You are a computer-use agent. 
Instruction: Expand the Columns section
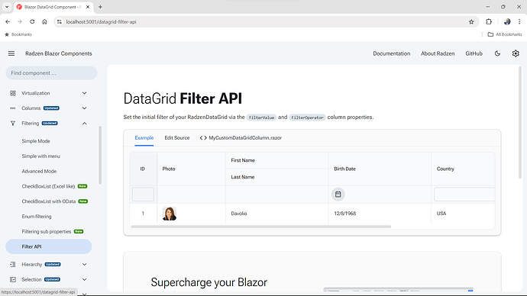click(84, 108)
